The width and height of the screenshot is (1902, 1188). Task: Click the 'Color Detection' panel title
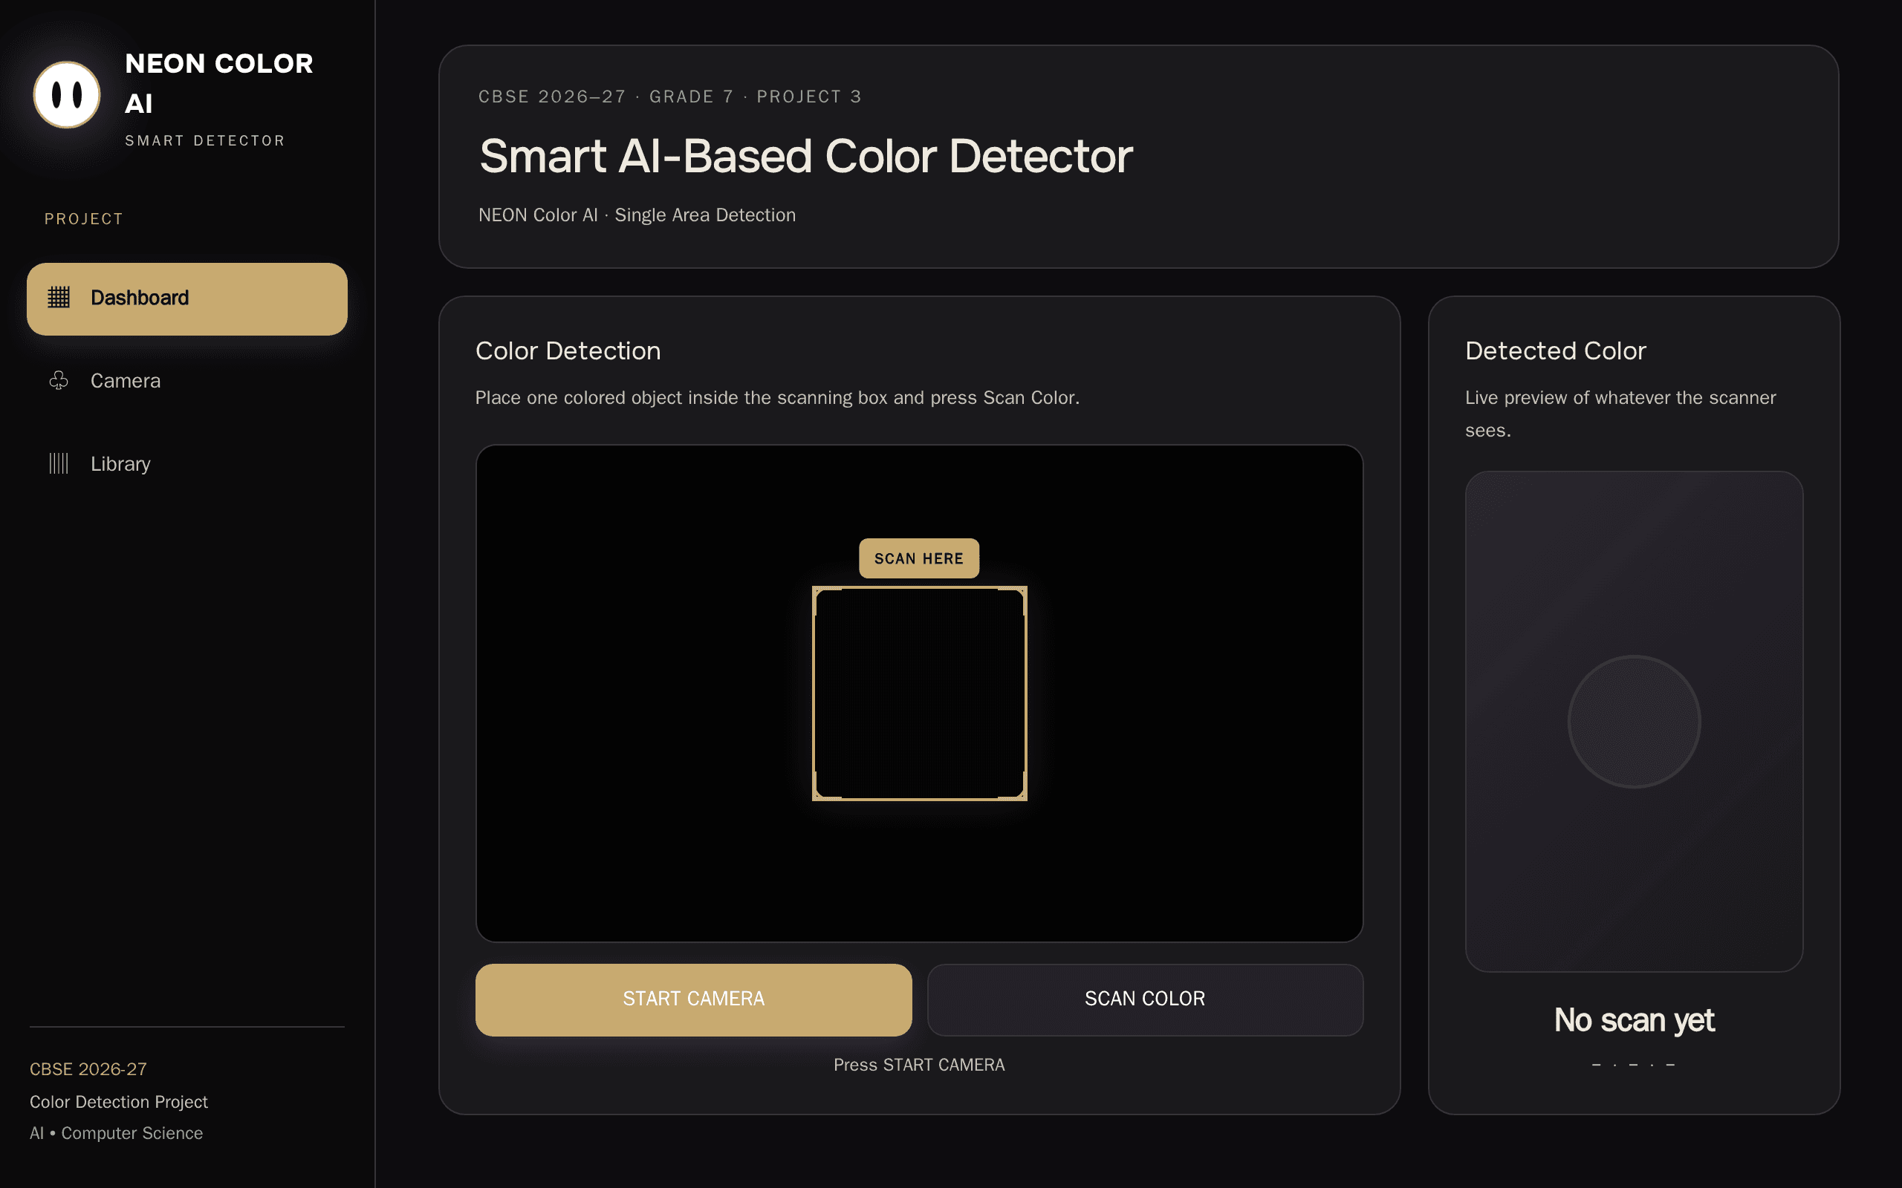click(x=568, y=350)
